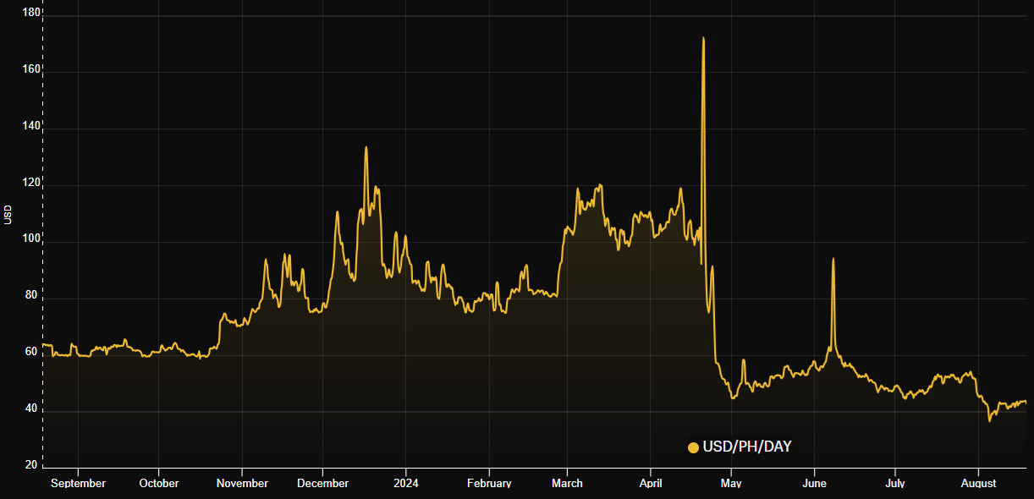Click the 180 value on the y-axis

30,14
